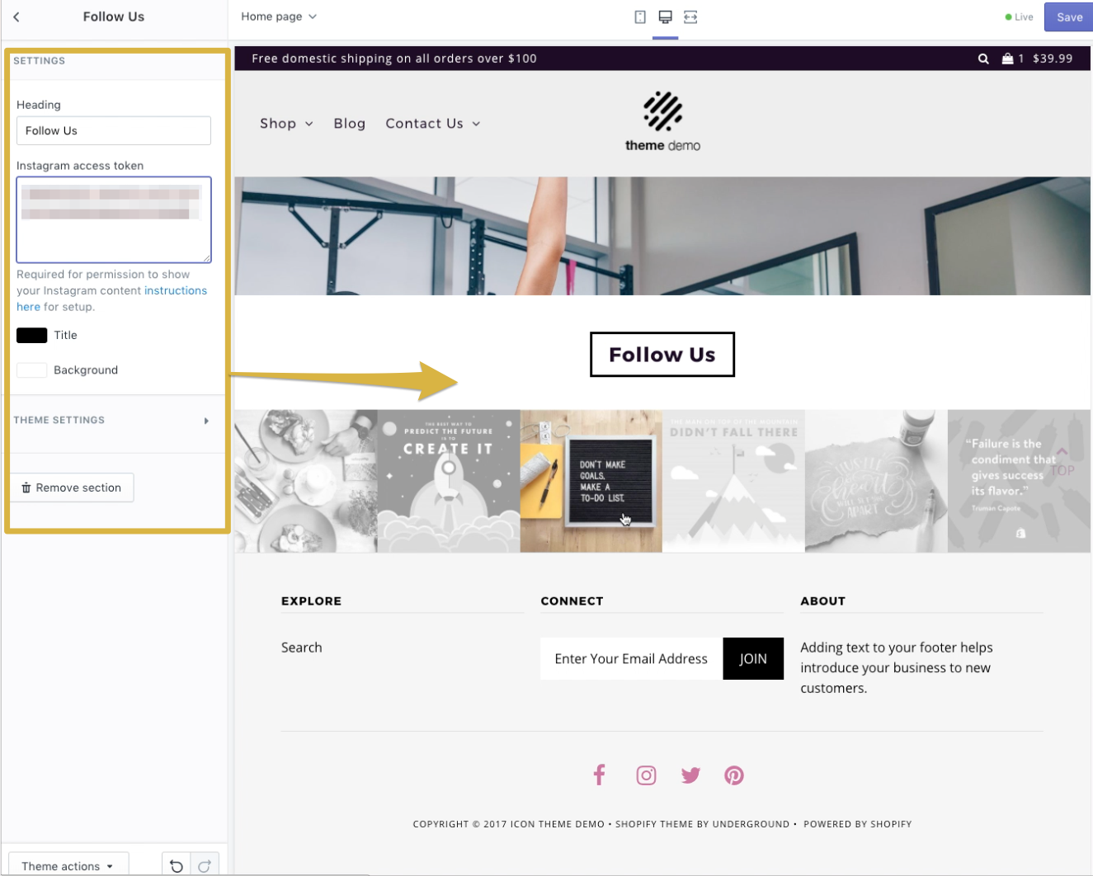Image resolution: width=1093 pixels, height=876 pixels.
Task: Select the Pinterest footer icon
Action: [x=734, y=775]
